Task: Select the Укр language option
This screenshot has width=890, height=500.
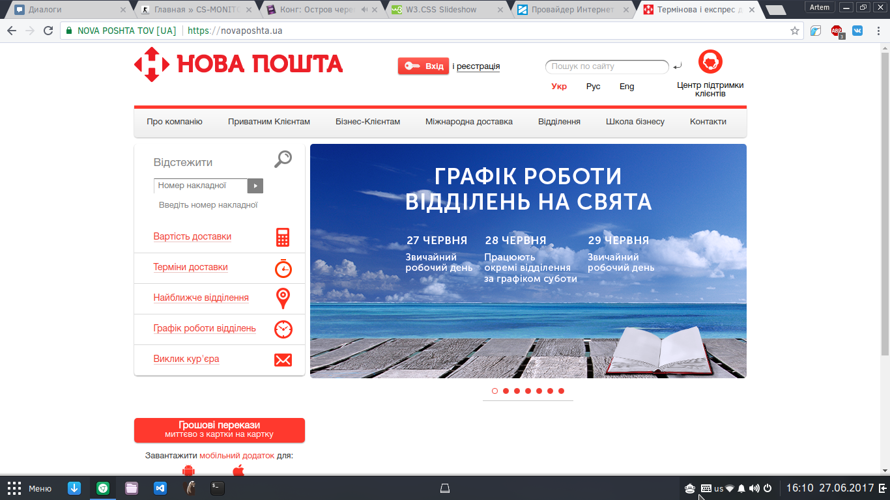Action: pos(559,87)
